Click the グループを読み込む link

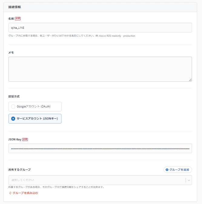pos(25,193)
